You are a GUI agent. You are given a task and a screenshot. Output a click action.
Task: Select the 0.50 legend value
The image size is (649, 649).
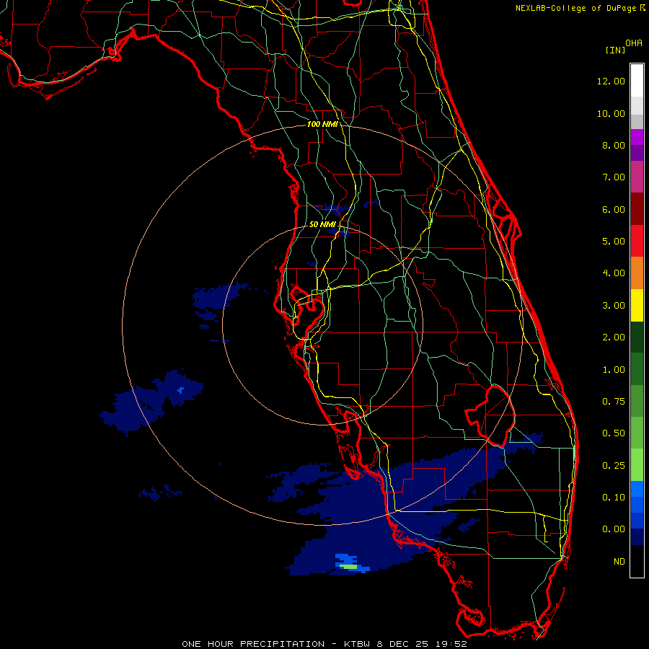[x=614, y=433]
